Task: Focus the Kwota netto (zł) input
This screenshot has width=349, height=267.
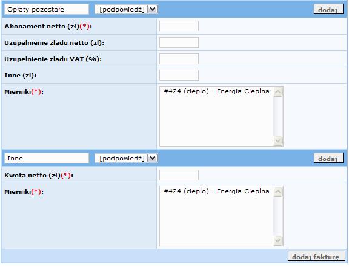Action: point(179,175)
